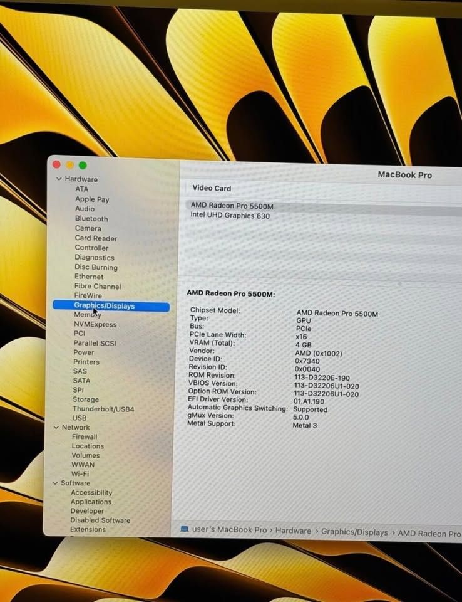
Task: Click VRAM value 4 GB
Action: click(303, 345)
